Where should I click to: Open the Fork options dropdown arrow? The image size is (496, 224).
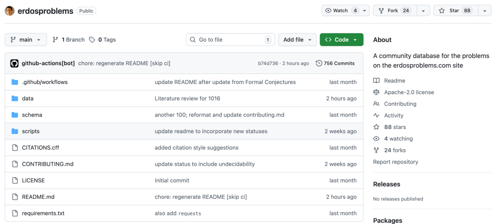click(423, 11)
